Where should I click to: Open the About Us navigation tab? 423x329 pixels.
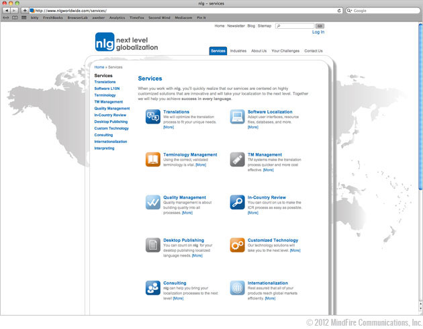coord(258,51)
